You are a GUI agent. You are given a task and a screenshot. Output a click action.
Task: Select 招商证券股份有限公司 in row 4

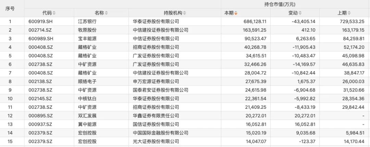(x=156, y=47)
